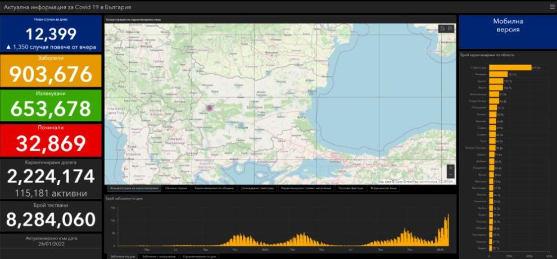Switch chart to Заболели с натрупване
Viewport: 557px width, 259px height.
(x=159, y=256)
